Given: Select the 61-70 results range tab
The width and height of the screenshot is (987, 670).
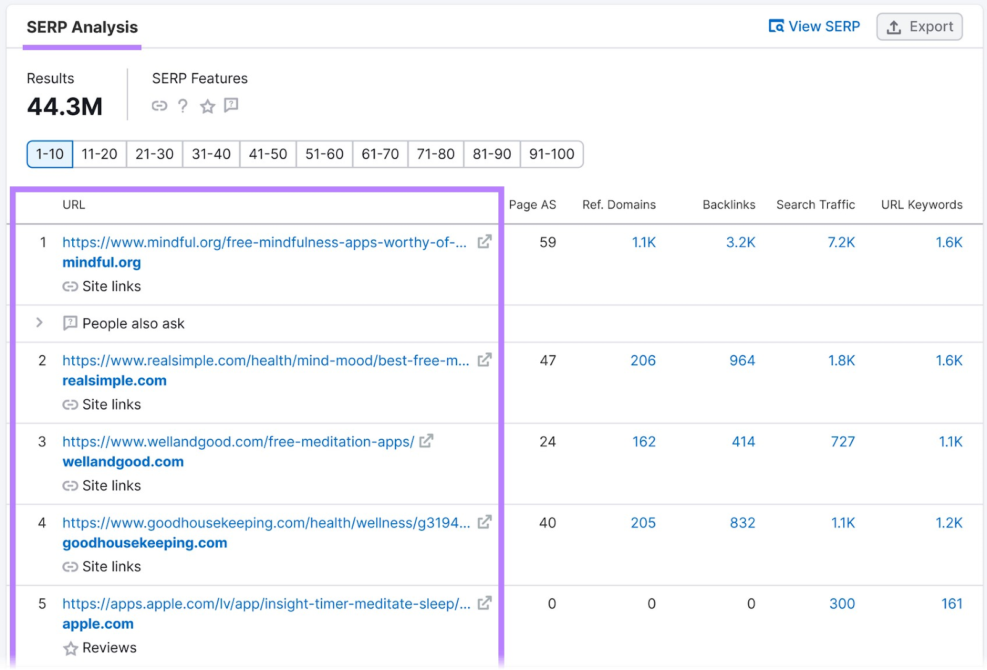Looking at the screenshot, I should [x=380, y=154].
